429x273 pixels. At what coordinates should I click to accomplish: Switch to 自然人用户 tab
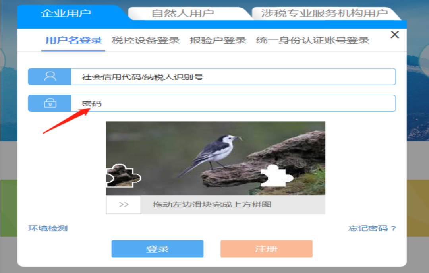(183, 13)
